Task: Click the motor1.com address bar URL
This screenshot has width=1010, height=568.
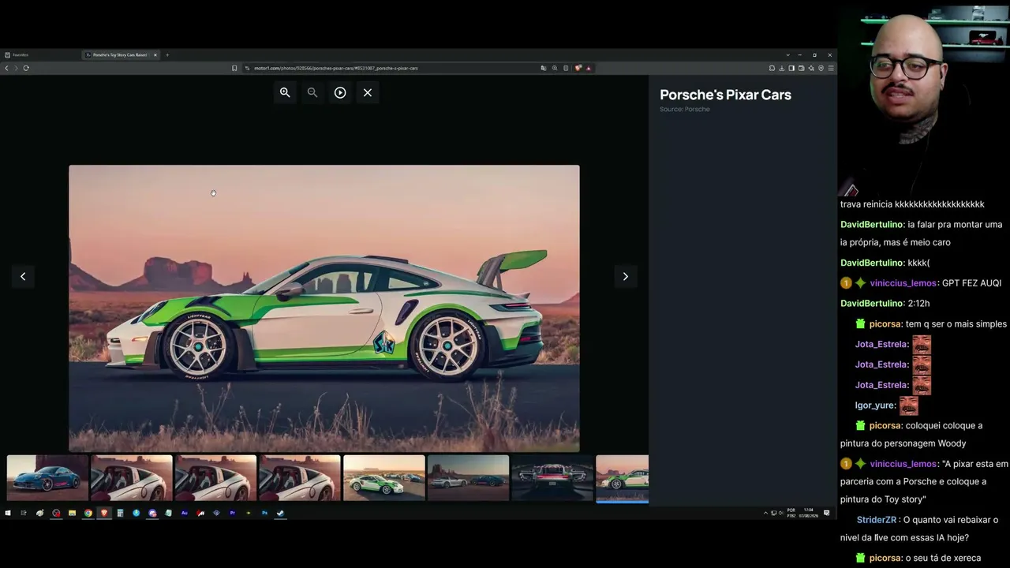Action: point(336,68)
